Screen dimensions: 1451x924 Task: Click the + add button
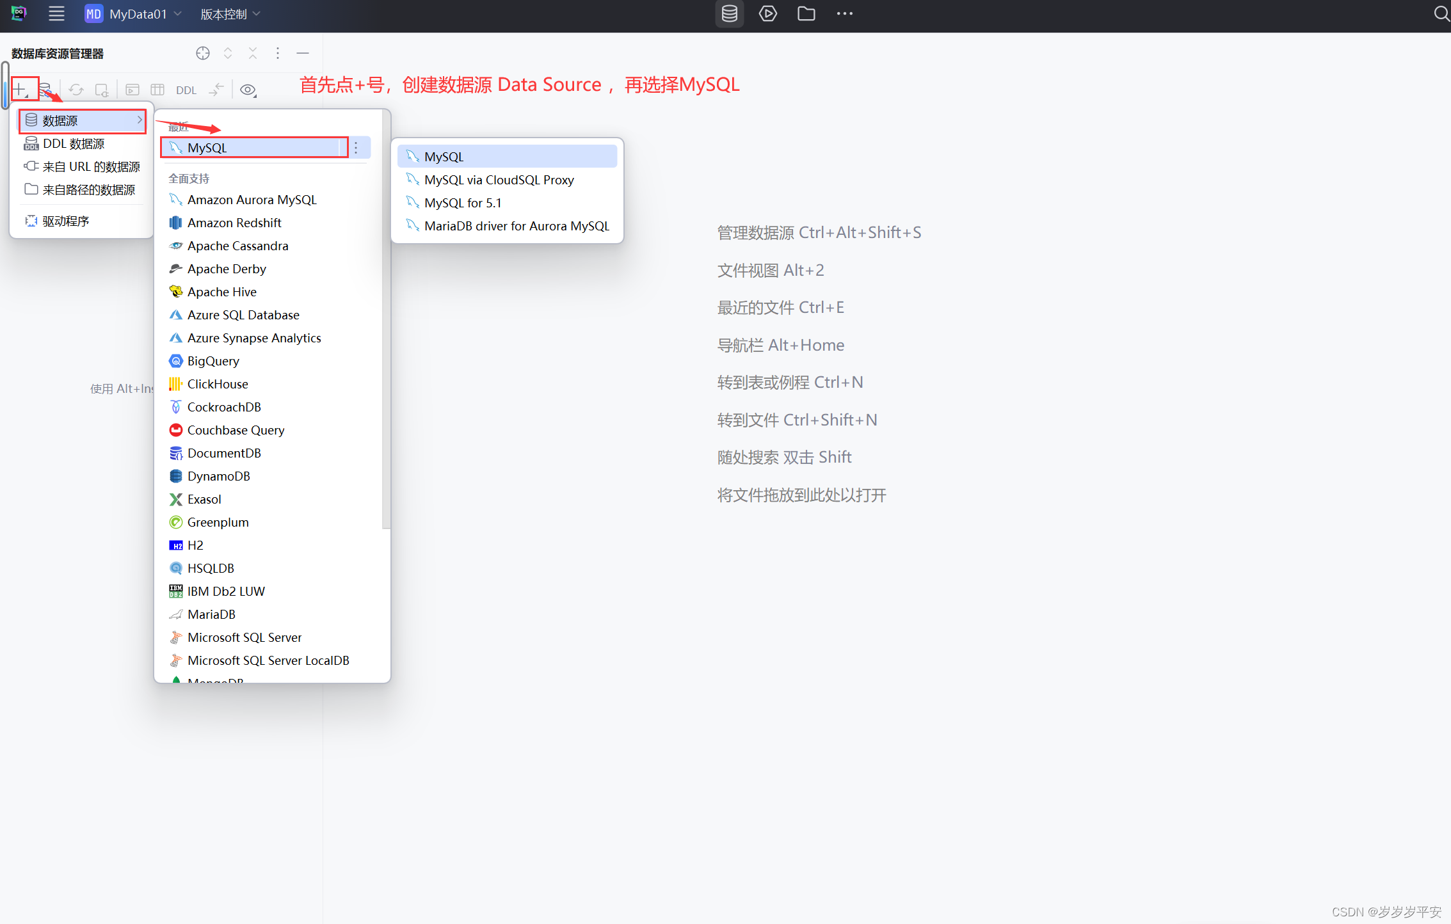click(x=21, y=88)
